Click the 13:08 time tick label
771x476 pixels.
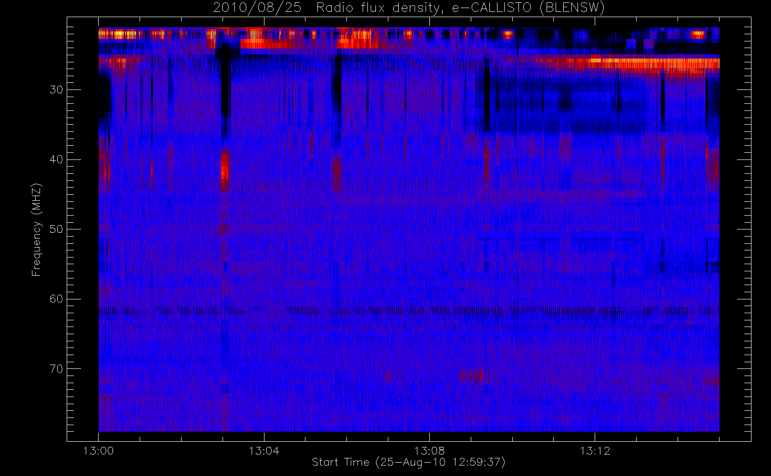pyautogui.click(x=429, y=451)
